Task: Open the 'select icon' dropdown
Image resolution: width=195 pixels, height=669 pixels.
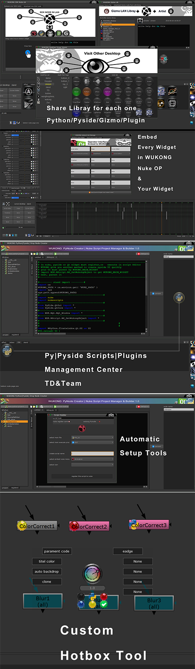Action: [x=93, y=464]
